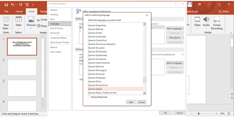Click the Pictures icon in the ribbon
Screen dimensions: 234x117
31,19
